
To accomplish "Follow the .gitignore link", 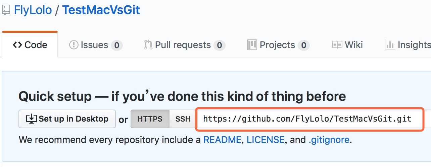I will coord(329,139).
